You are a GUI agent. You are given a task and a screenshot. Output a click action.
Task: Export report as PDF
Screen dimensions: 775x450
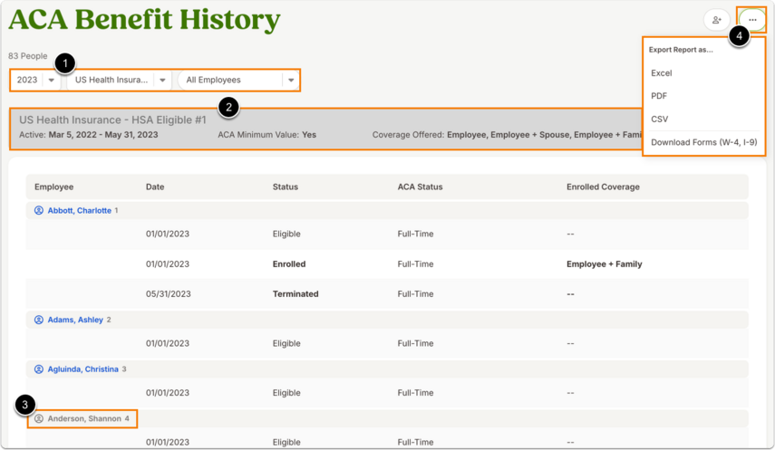pos(658,96)
